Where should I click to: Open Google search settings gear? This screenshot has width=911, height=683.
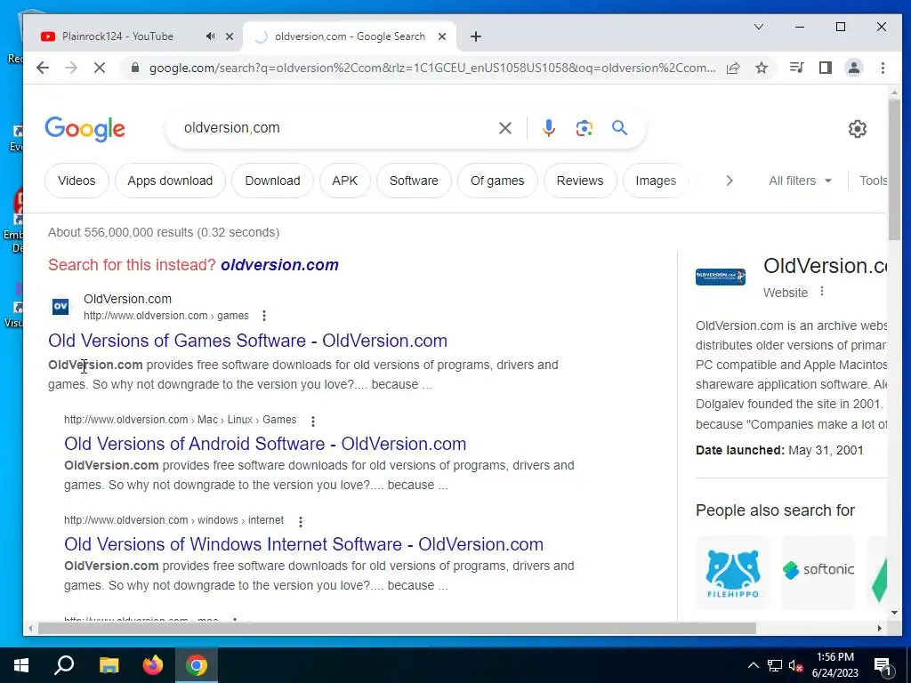pyautogui.click(x=857, y=128)
